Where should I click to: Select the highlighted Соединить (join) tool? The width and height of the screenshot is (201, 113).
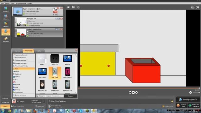point(6,32)
